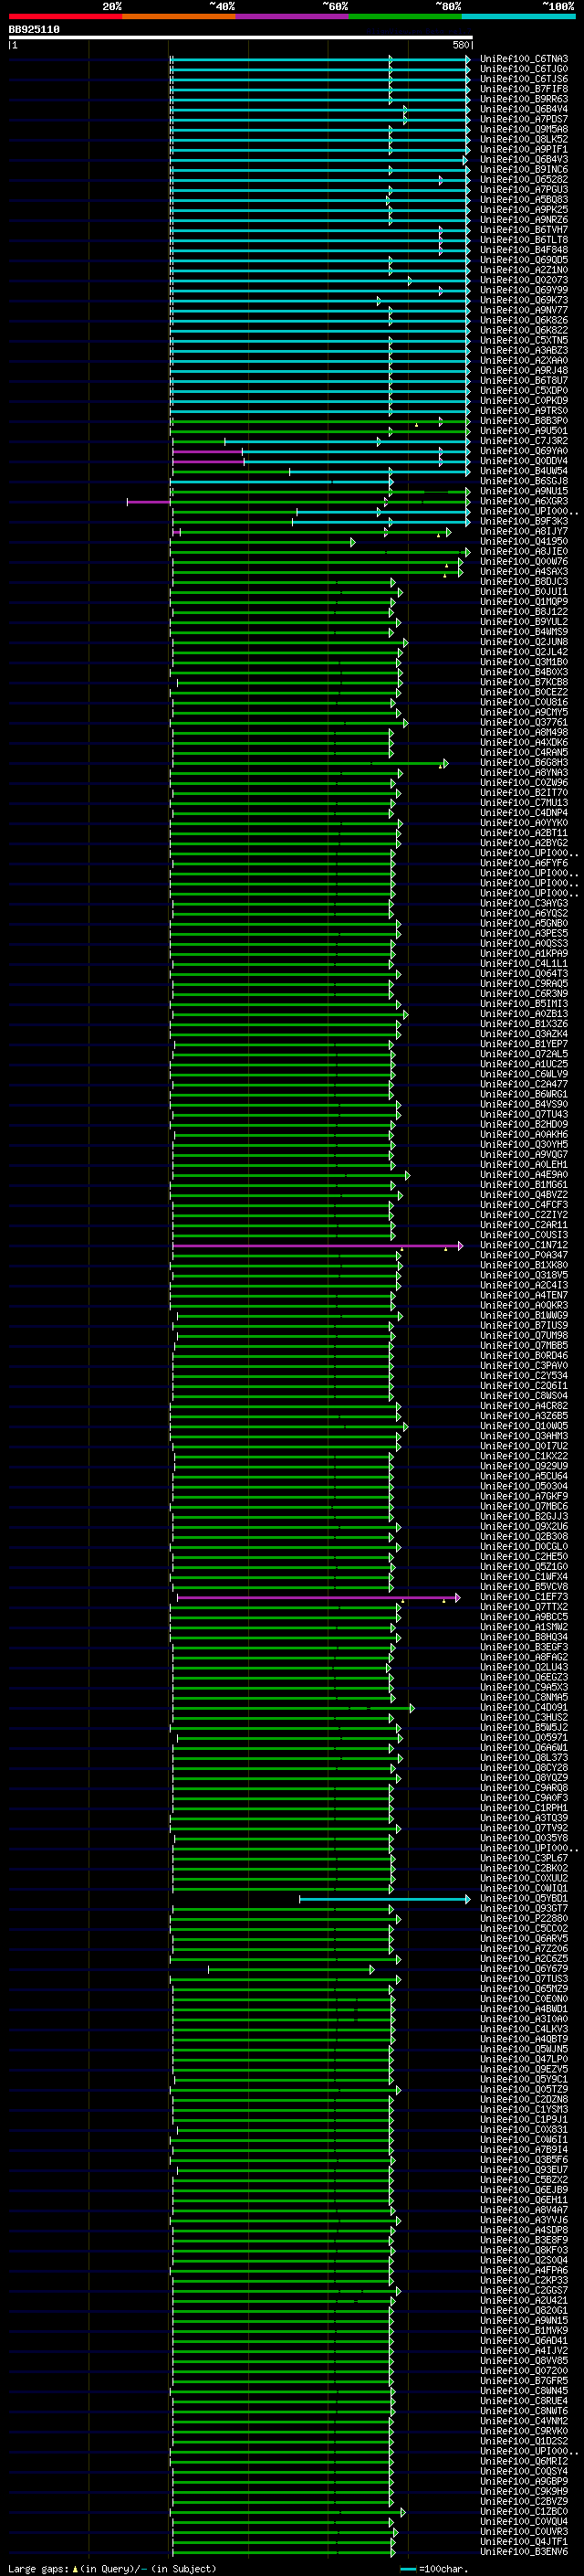Screen dimensions: 584x2576
Task: Click the 580 query length marker
Action: (x=460, y=45)
